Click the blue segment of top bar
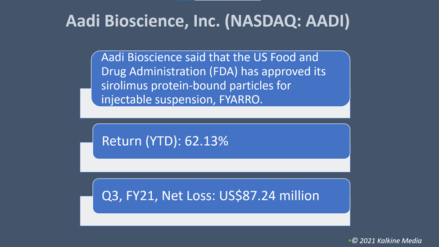Viewport: 439px width, 247px height. pyautogui.click(x=186, y=0)
